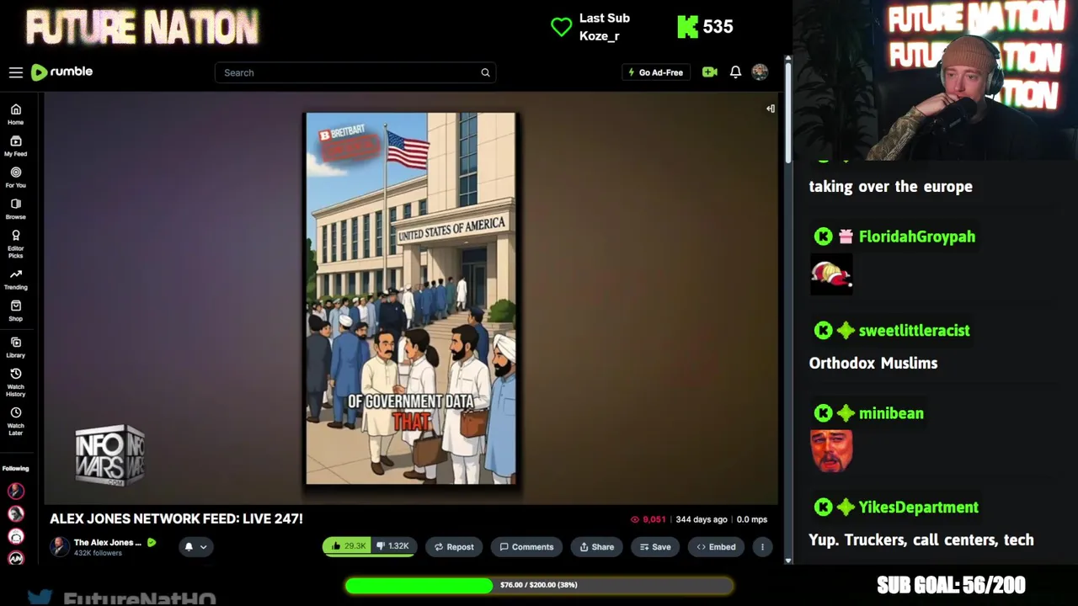Click the Go Ad-Free button
The height and width of the screenshot is (606, 1078).
655,72
